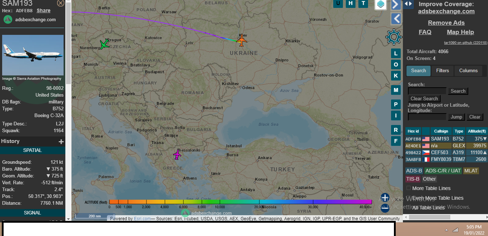
Task: Select the orange SAM193 aircraft near Kiev
Action: pos(242,40)
